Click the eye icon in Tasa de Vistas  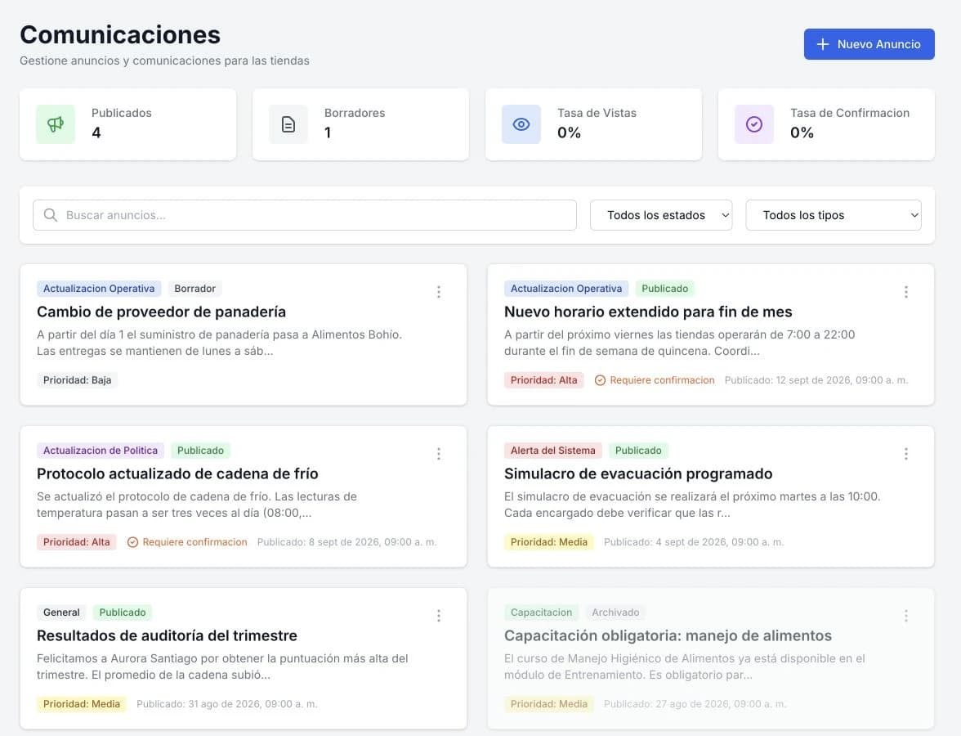tap(521, 124)
